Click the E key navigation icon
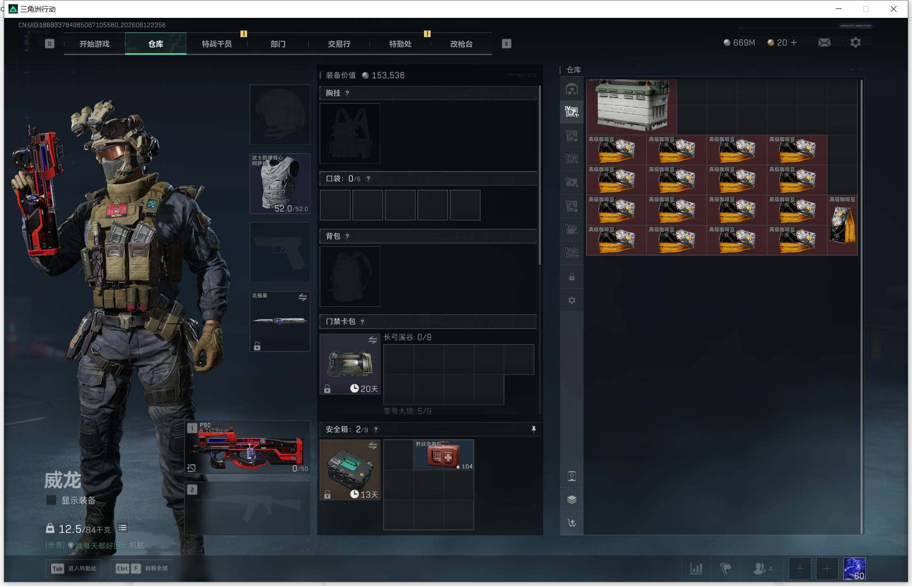912x586 pixels. (506, 44)
